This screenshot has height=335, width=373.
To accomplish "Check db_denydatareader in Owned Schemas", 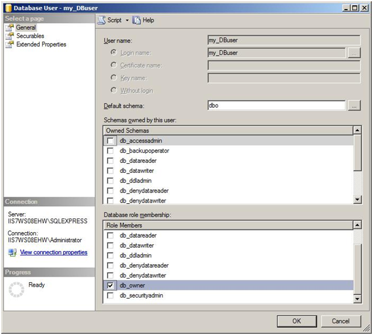I will click(x=110, y=191).
